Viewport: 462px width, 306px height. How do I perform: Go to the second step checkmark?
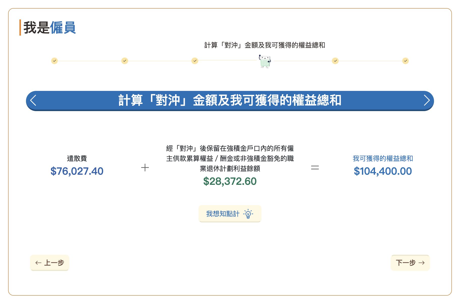[125, 61]
